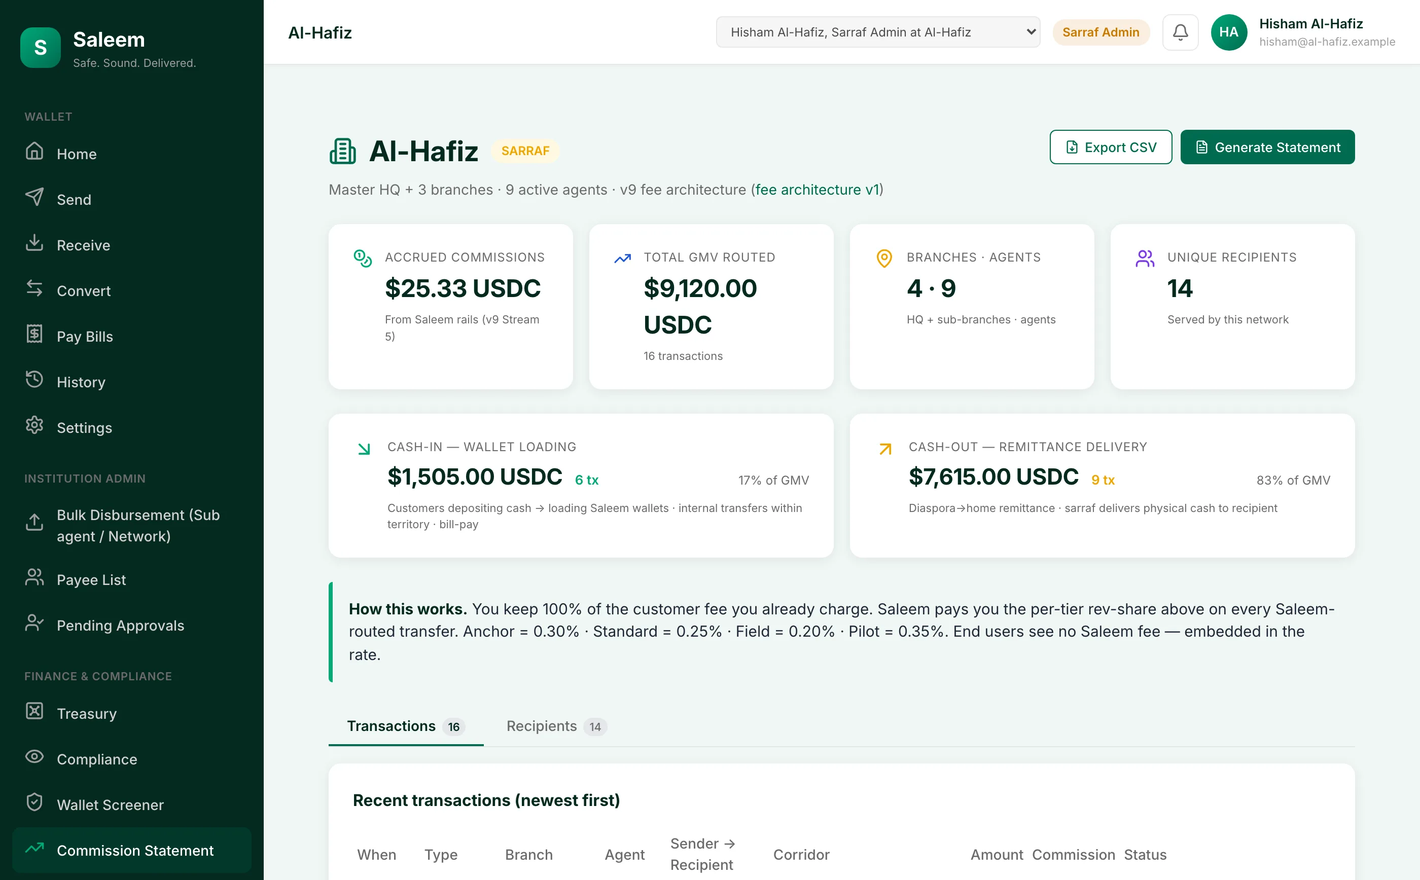Click the '83% of GMV' text
The height and width of the screenshot is (880, 1420).
click(x=1293, y=480)
